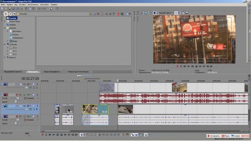The height and width of the screenshot is (141, 251).
Task: Go forward in the Explorer panel
Action: 11,14
